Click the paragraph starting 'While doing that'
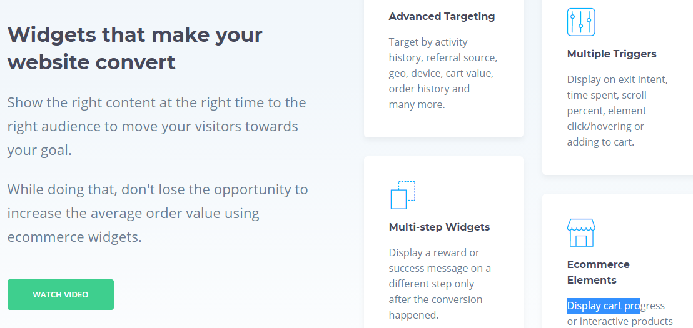The height and width of the screenshot is (328, 693). click(x=158, y=214)
